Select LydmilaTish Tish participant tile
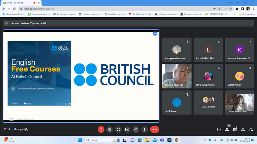This screenshot has width=257, height=144. tap(208, 50)
